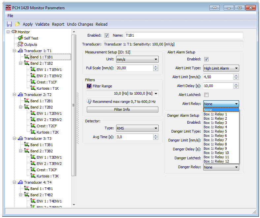The image size is (260, 218).
Task: Click the ENV 2 : T1ENV2 icon
Action: point(33,76)
